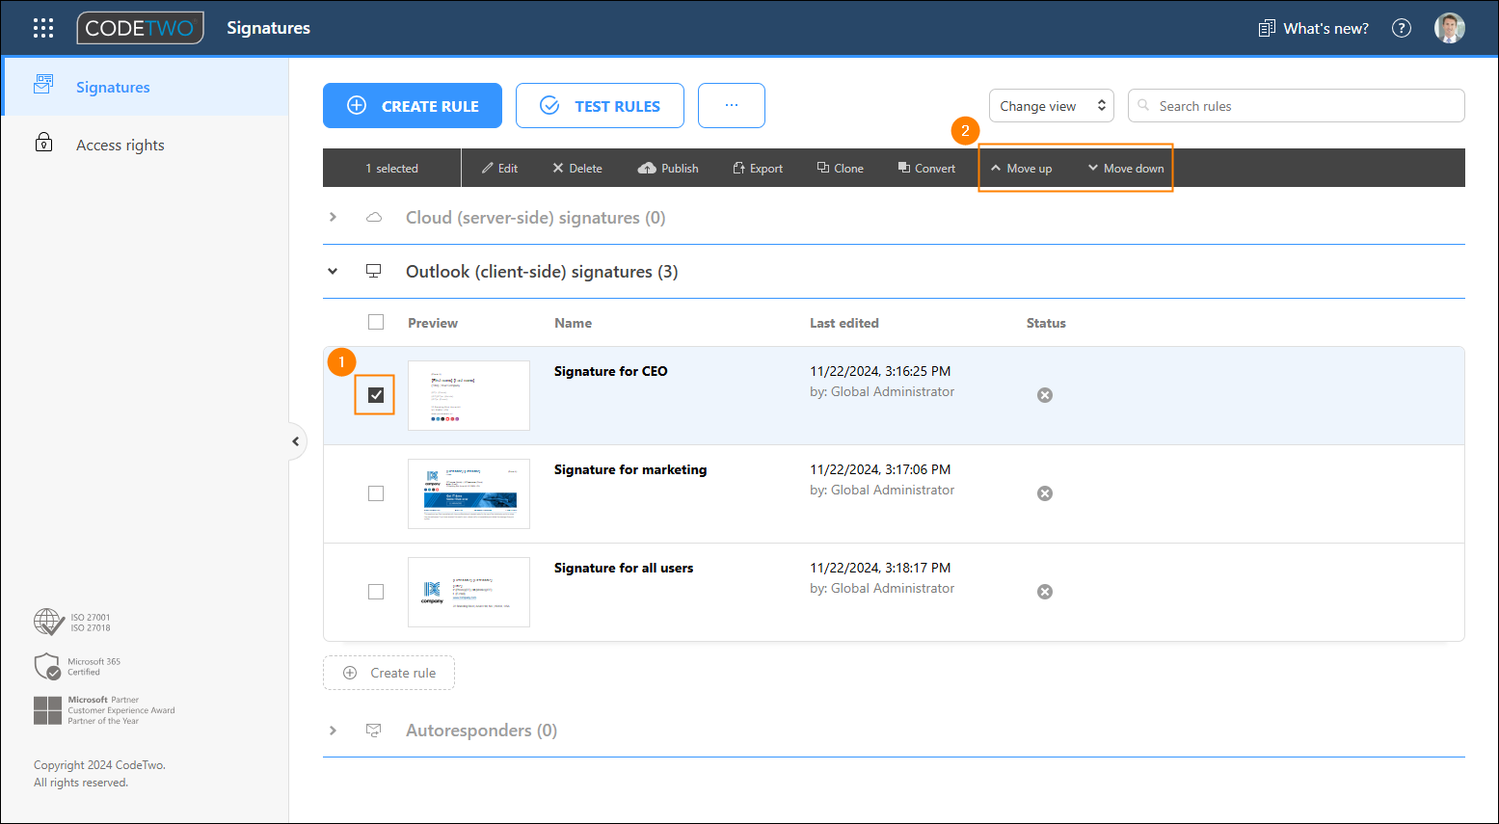Click the CREATE RULE button
The height and width of the screenshot is (824, 1499).
click(413, 106)
